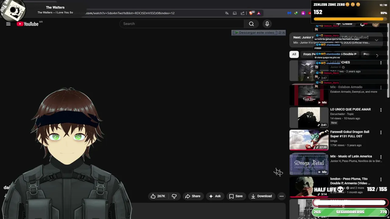This screenshot has height=219, width=390.
Task: Open the Ask AI button
Action: (x=215, y=196)
